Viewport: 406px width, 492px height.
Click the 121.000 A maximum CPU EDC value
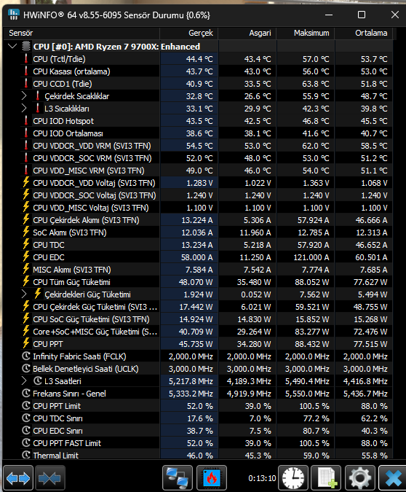(x=311, y=257)
